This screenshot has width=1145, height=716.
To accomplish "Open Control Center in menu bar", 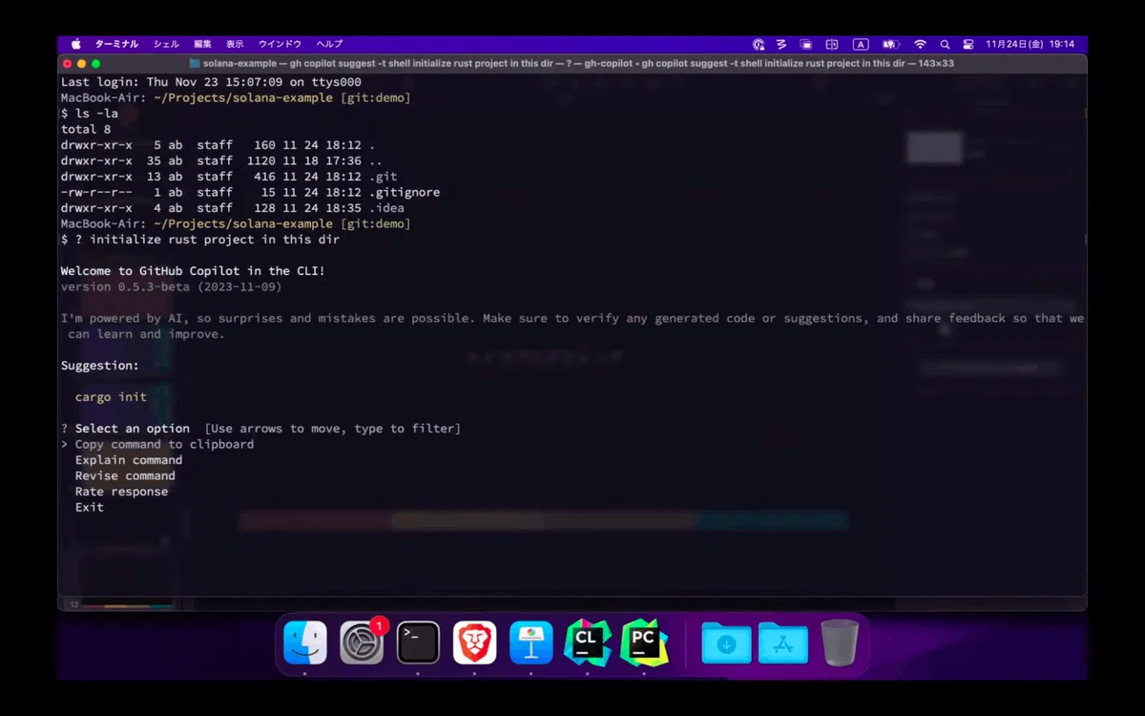I will pos(968,44).
